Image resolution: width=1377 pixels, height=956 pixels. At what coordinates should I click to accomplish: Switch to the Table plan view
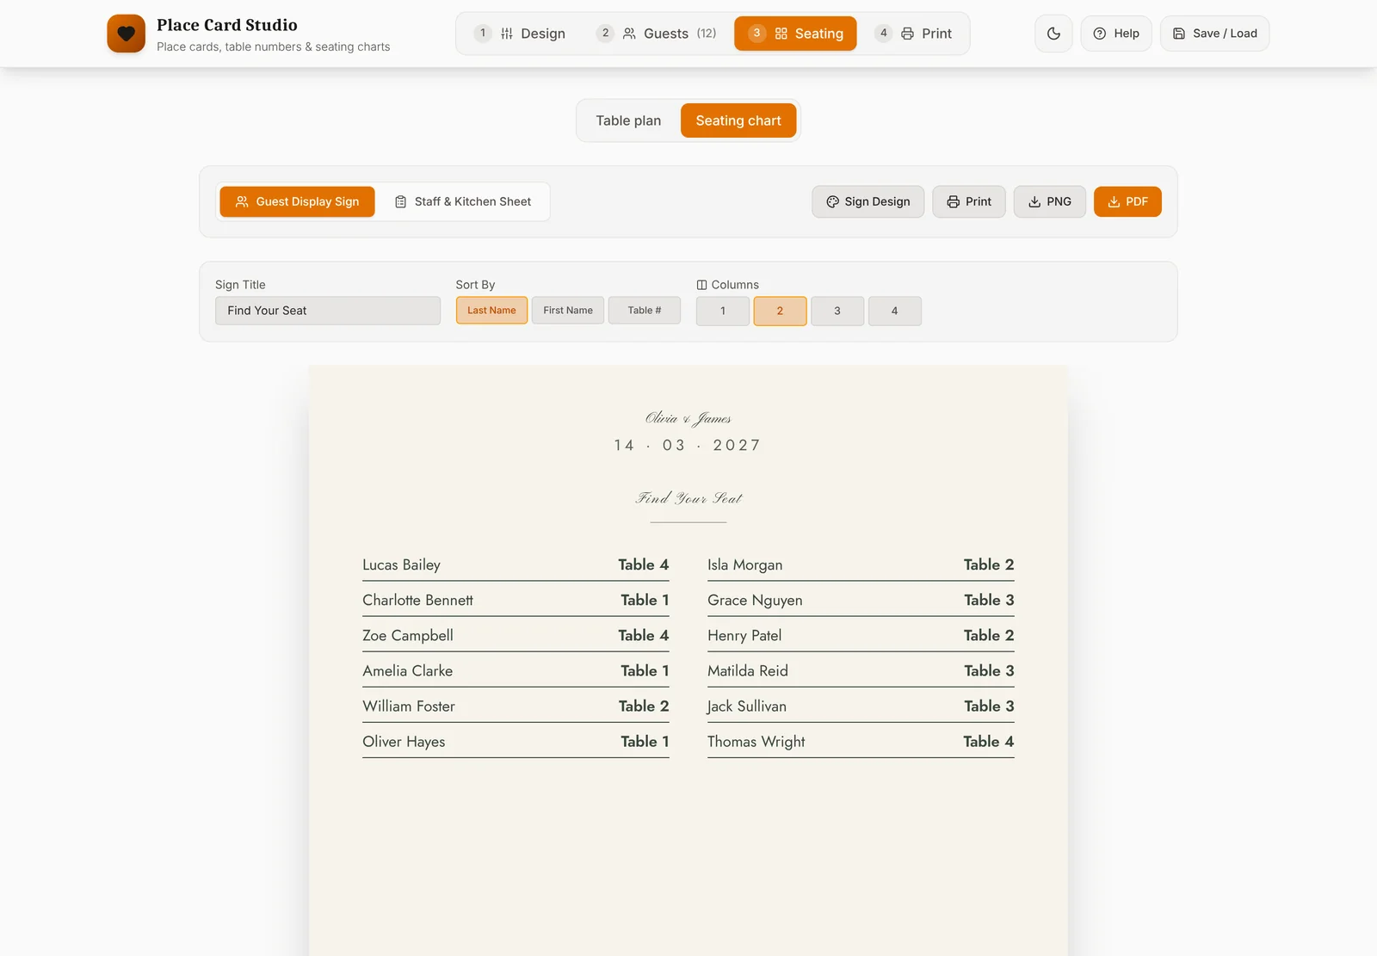tap(628, 120)
